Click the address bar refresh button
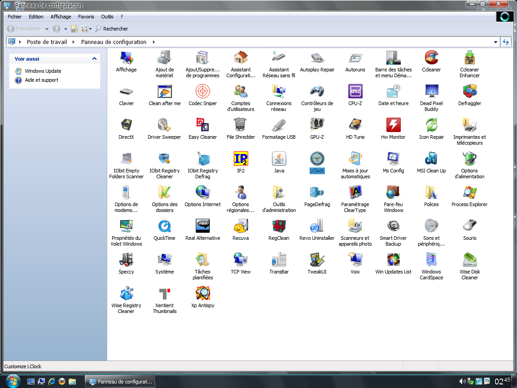Screen dimensions: 517x388 pos(505,42)
